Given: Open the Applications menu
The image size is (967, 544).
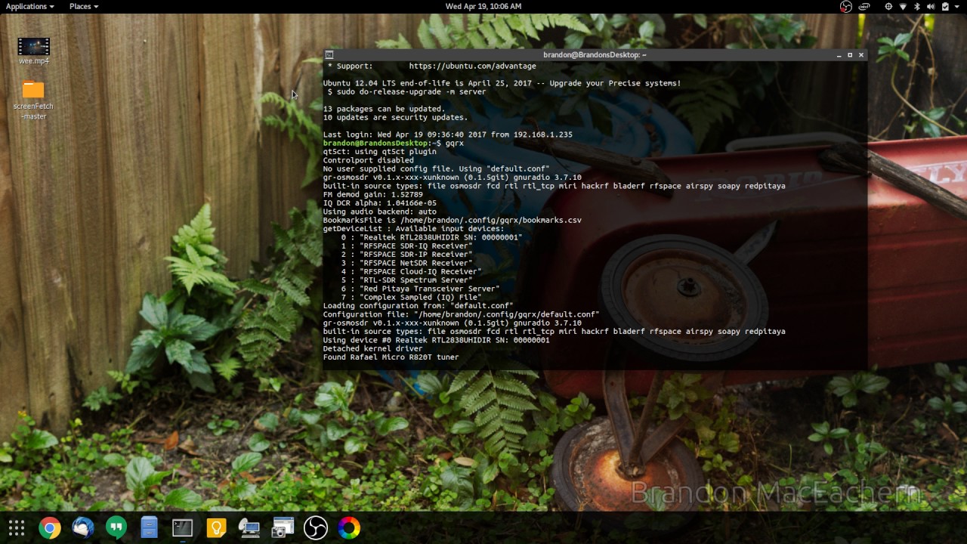Looking at the screenshot, I should 29,6.
